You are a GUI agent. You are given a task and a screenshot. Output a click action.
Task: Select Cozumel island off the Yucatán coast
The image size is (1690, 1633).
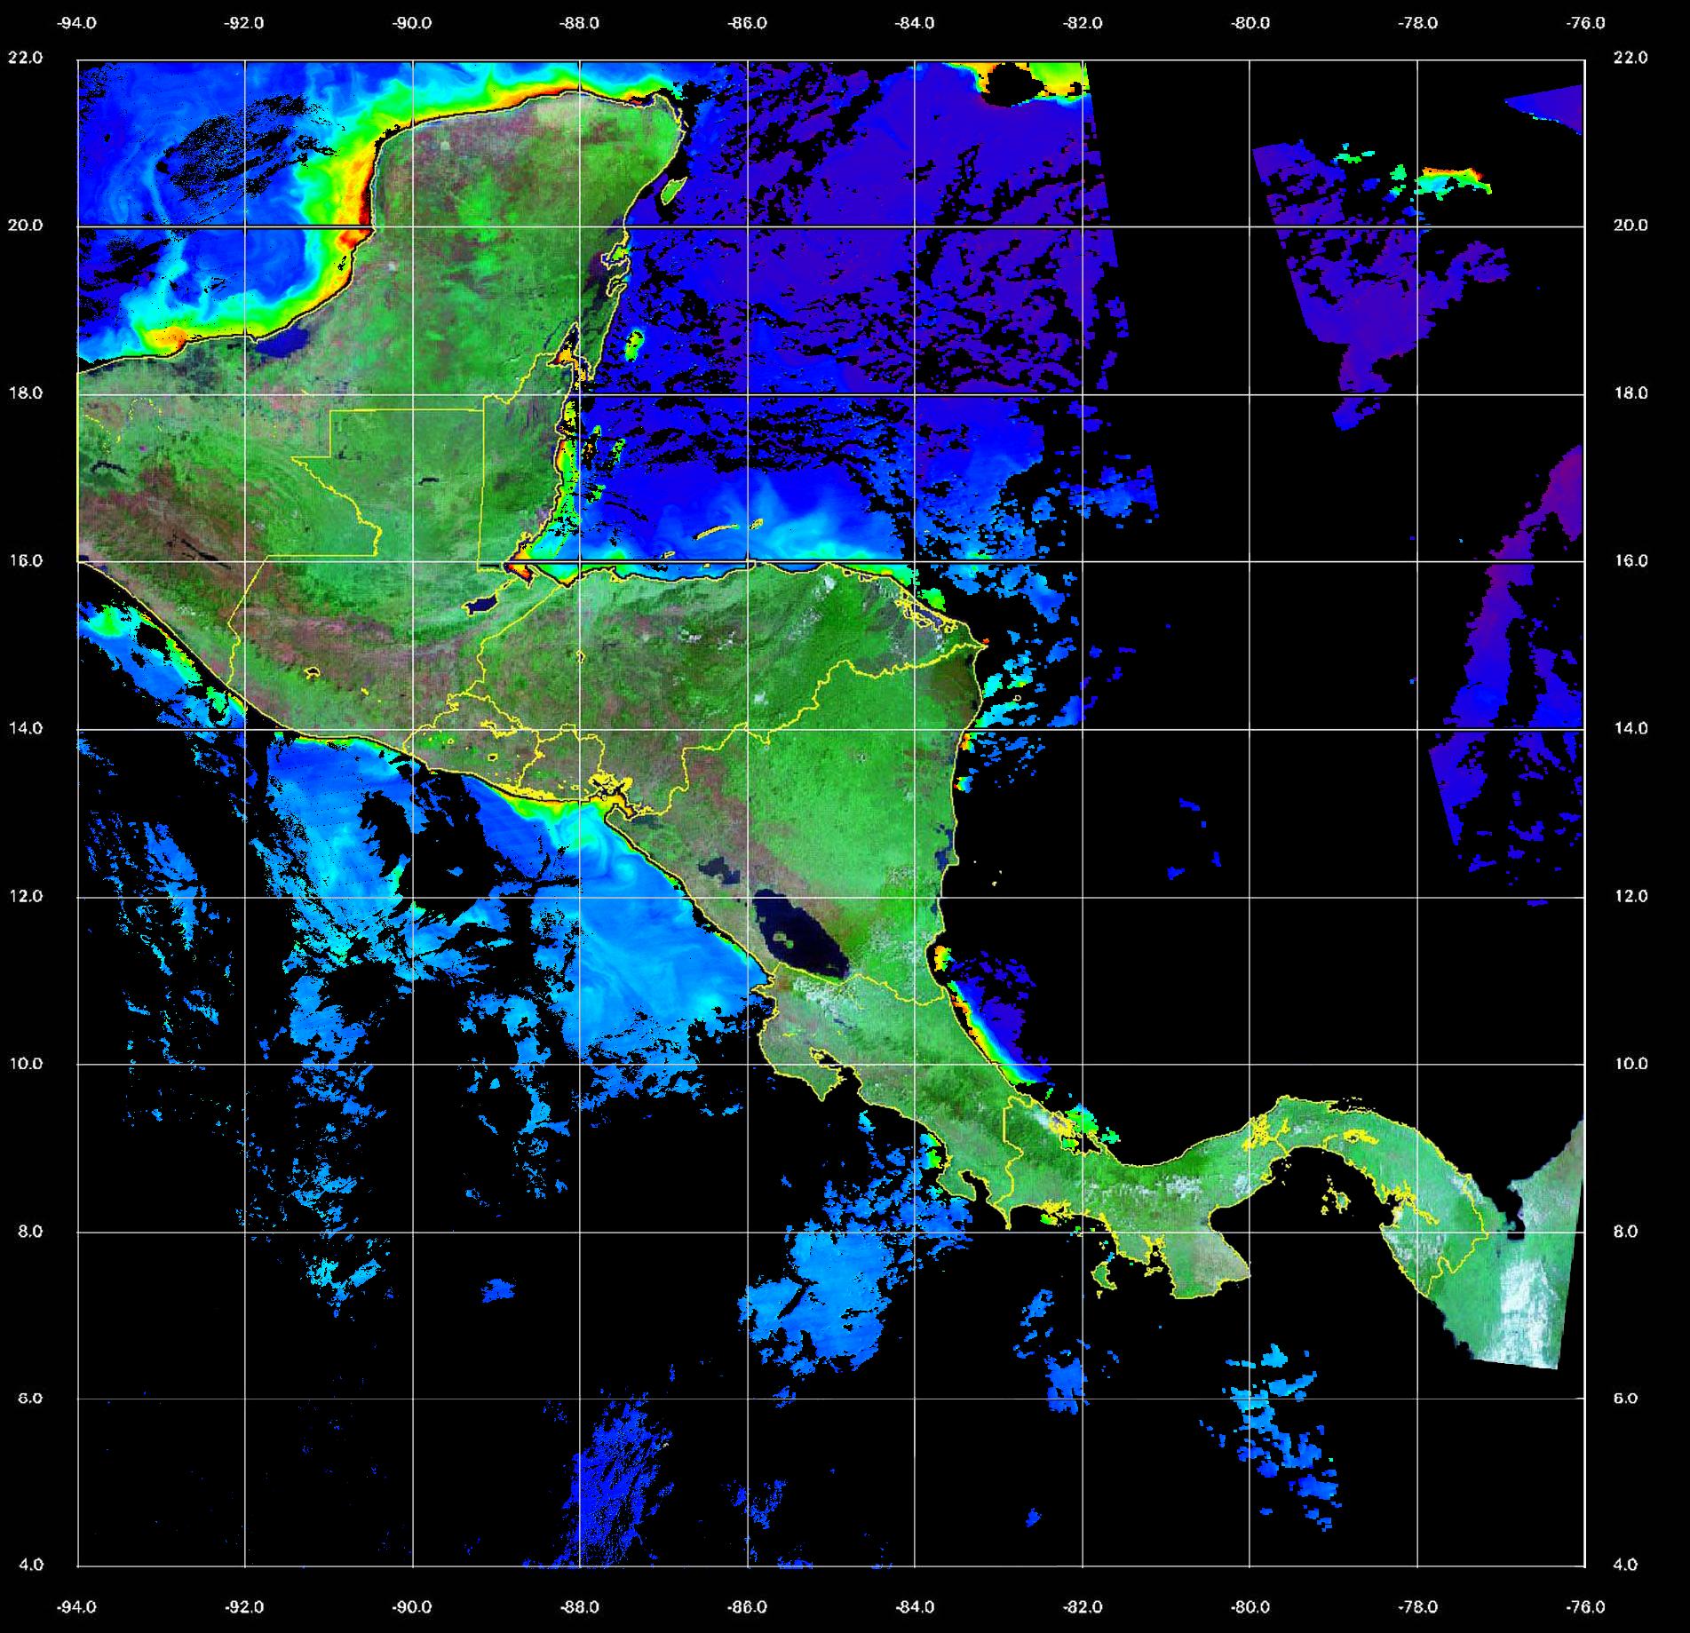(673, 188)
